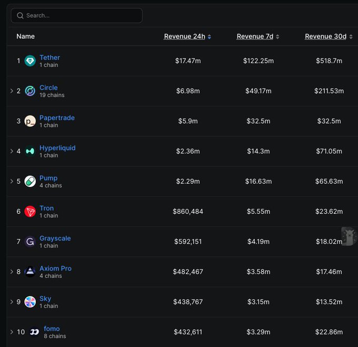
Task: Click the sort arrows beside Revenue 7d
Action: point(277,37)
